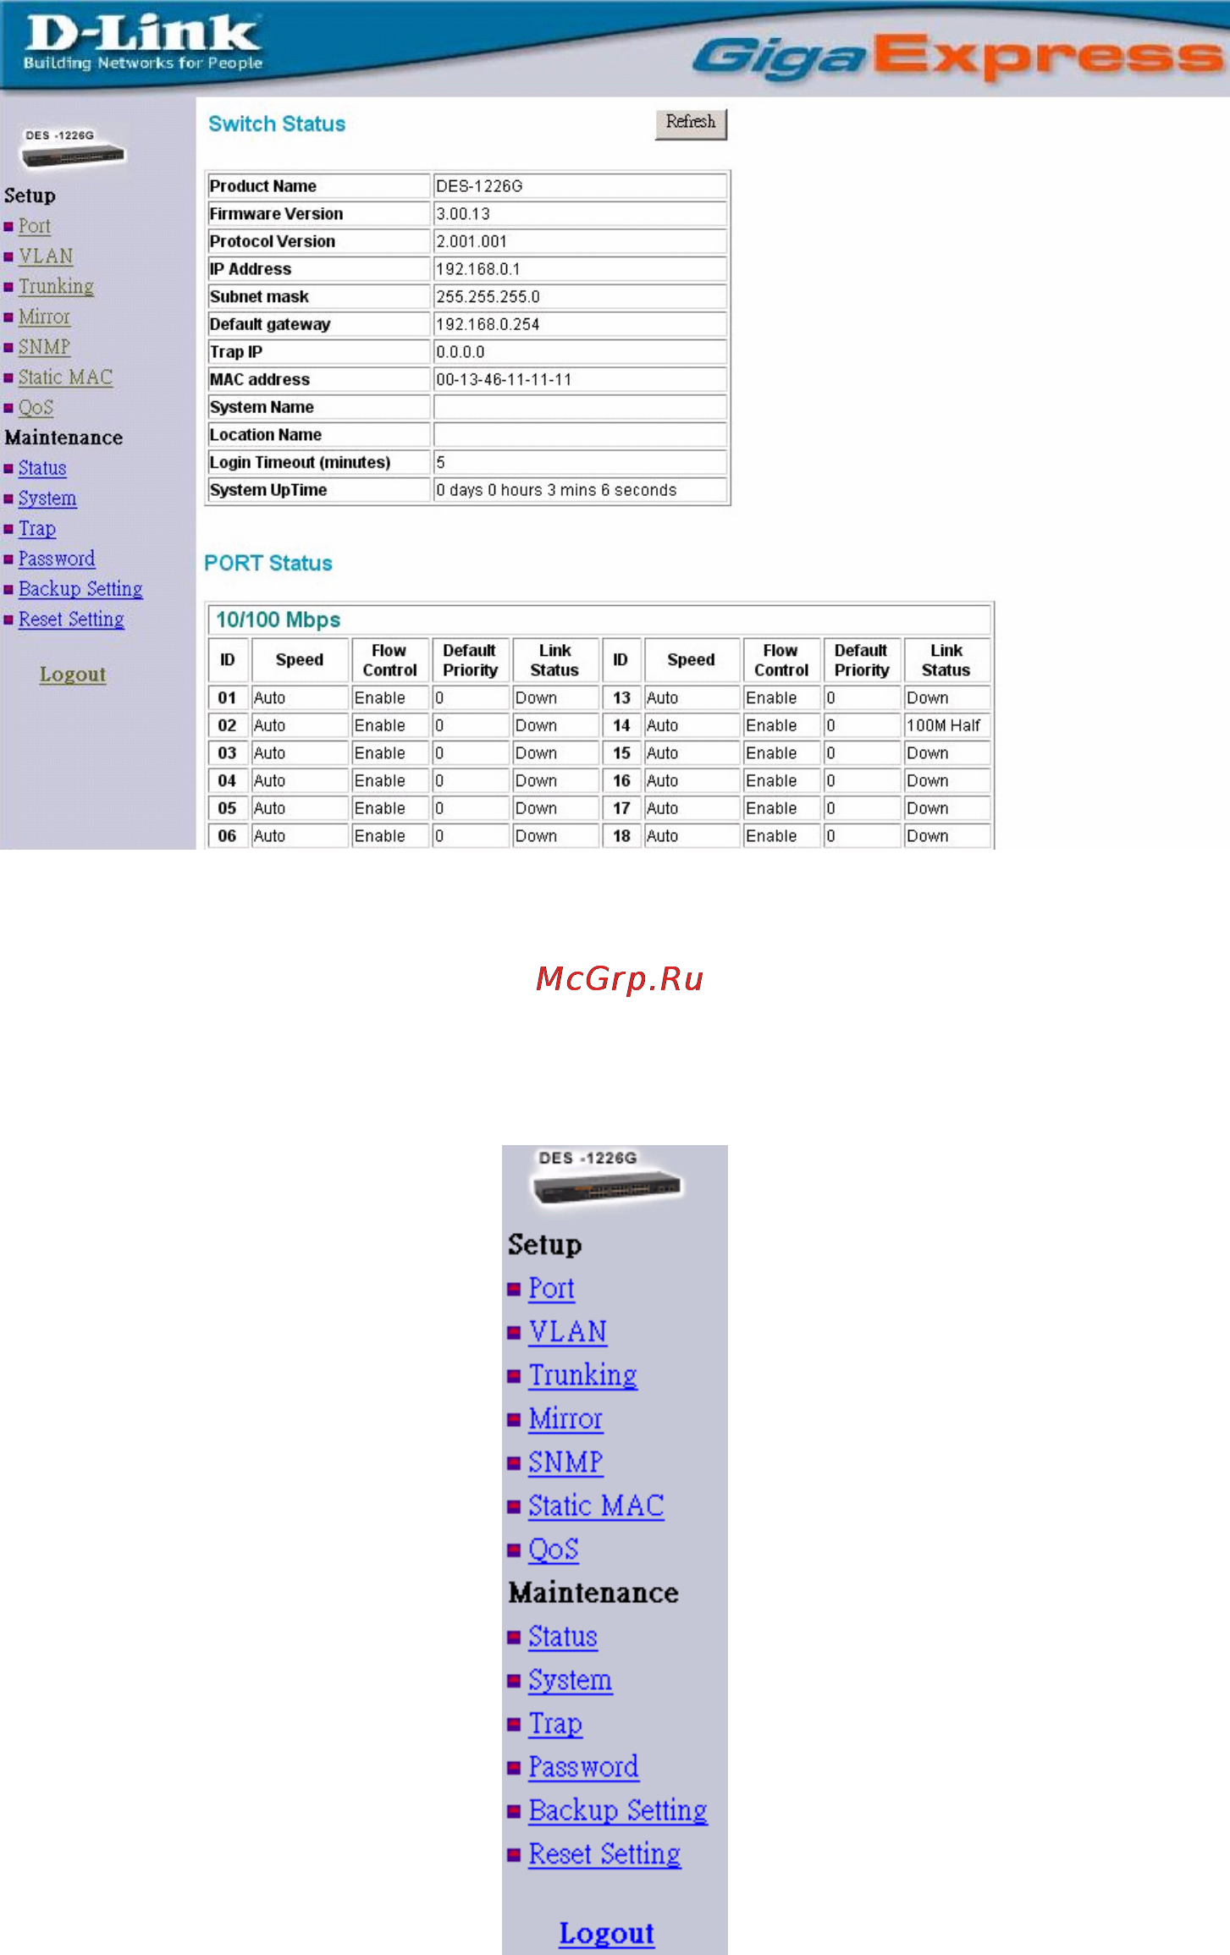Click the PORT Status heading
Viewport: 1230px width, 1955px height.
[268, 564]
